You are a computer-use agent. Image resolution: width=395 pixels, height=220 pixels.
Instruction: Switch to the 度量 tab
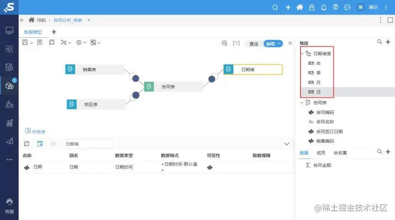(x=304, y=153)
